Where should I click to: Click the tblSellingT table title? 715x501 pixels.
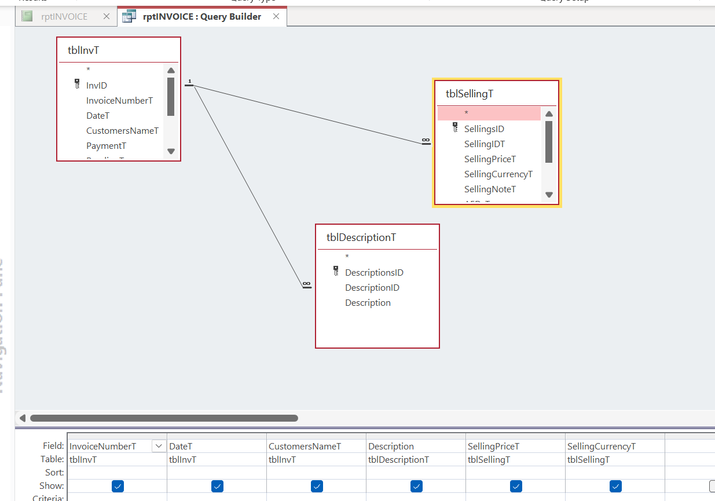click(x=470, y=93)
